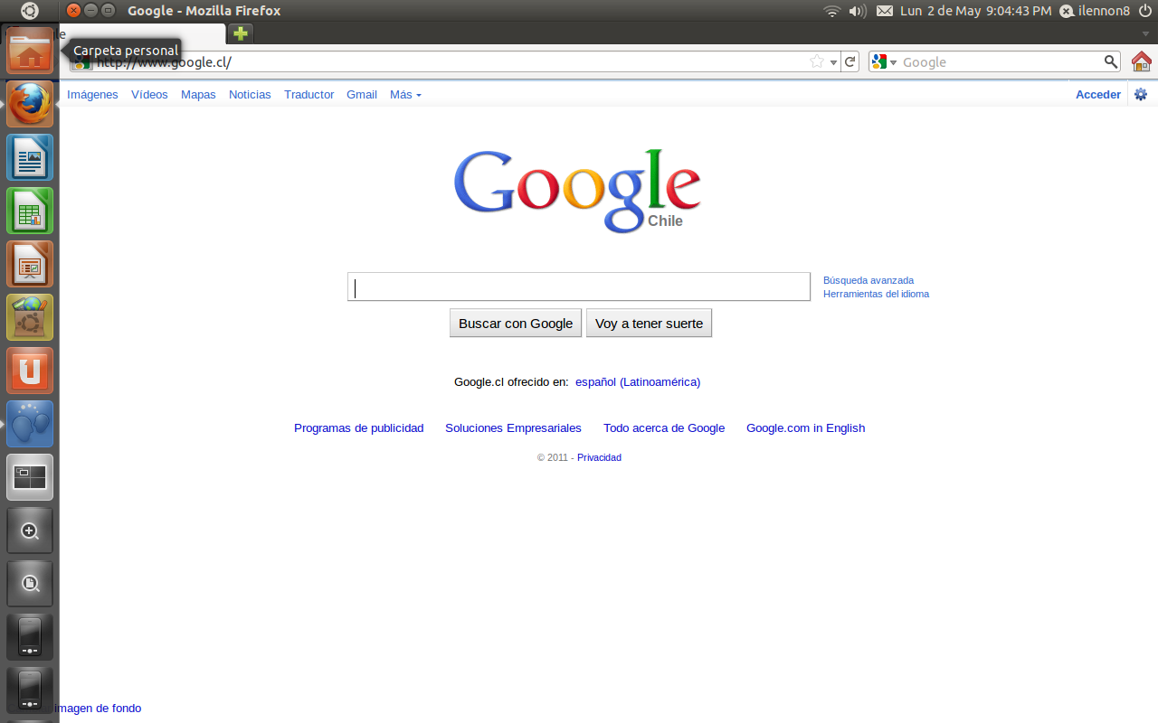The width and height of the screenshot is (1158, 723).
Task: Open the search engine selector dropdown
Action: point(883,61)
